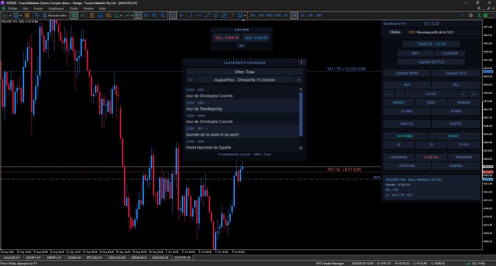This screenshot has height=266, width=496.
Task: Open the Algo Trading toolbar icon
Action: pyautogui.click(x=37, y=15)
